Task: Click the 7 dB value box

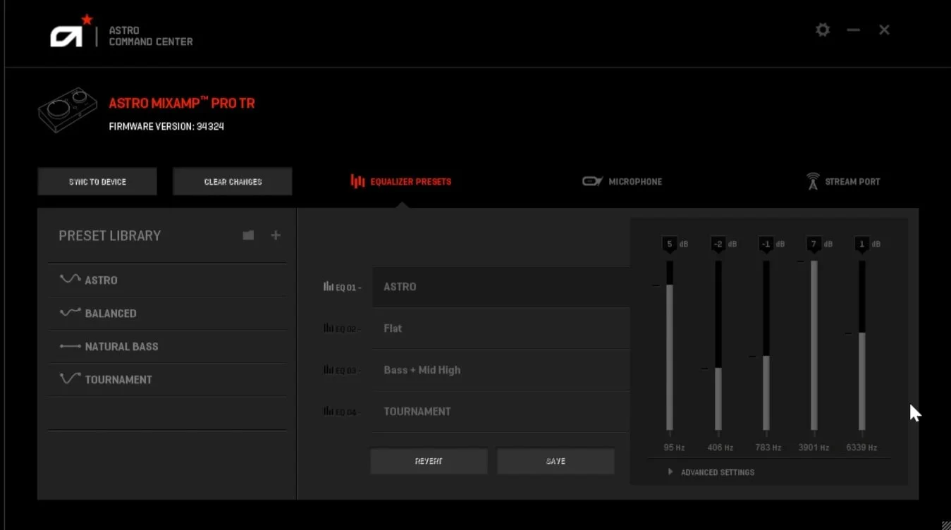Action: (x=814, y=244)
